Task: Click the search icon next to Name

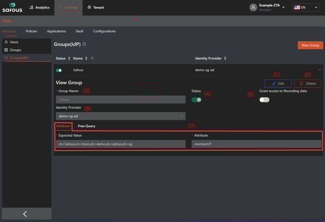Action: (92, 59)
